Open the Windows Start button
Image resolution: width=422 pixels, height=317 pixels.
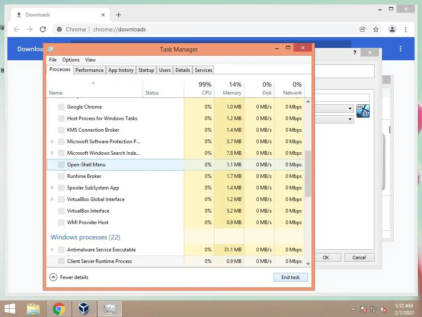point(10,309)
